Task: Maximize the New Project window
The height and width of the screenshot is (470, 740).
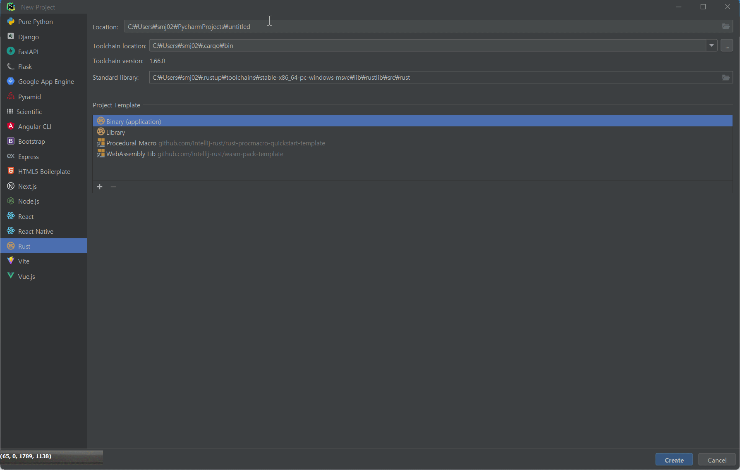Action: [703, 7]
